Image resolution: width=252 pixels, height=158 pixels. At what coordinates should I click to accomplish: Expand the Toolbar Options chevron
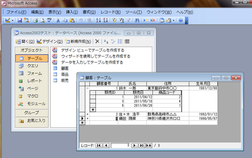(x=186, y=20)
